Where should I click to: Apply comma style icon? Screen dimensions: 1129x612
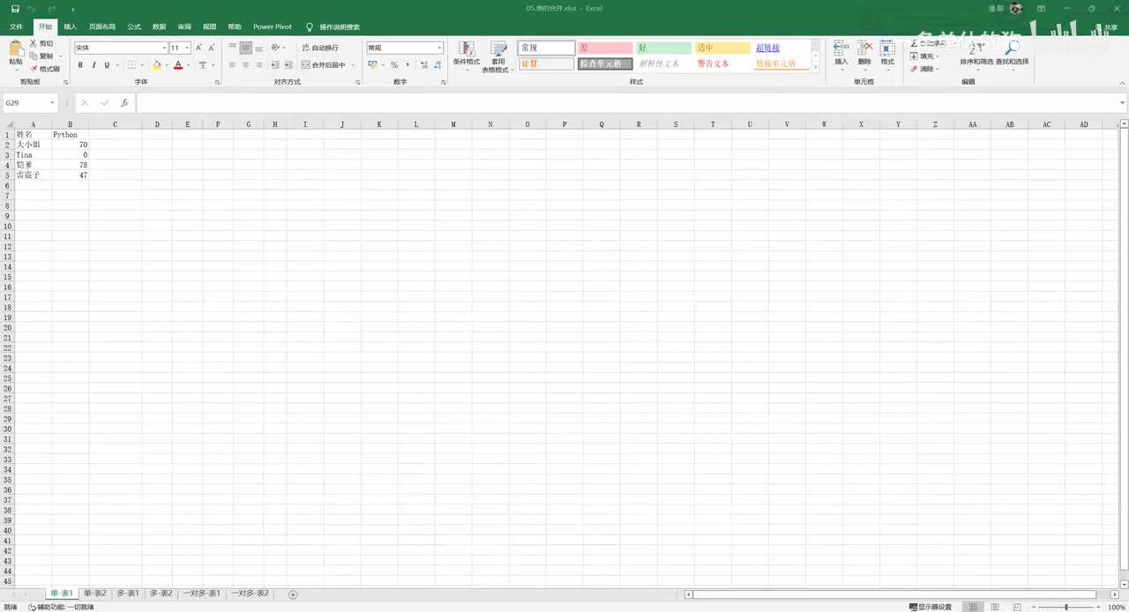pos(408,65)
